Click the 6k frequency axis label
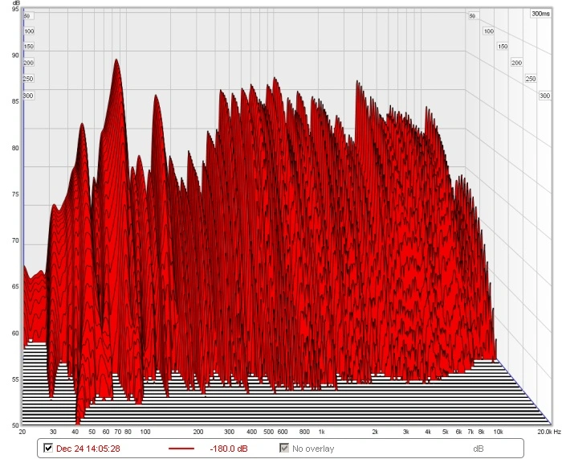The height and width of the screenshot is (459, 562). pyautogui.click(x=458, y=432)
